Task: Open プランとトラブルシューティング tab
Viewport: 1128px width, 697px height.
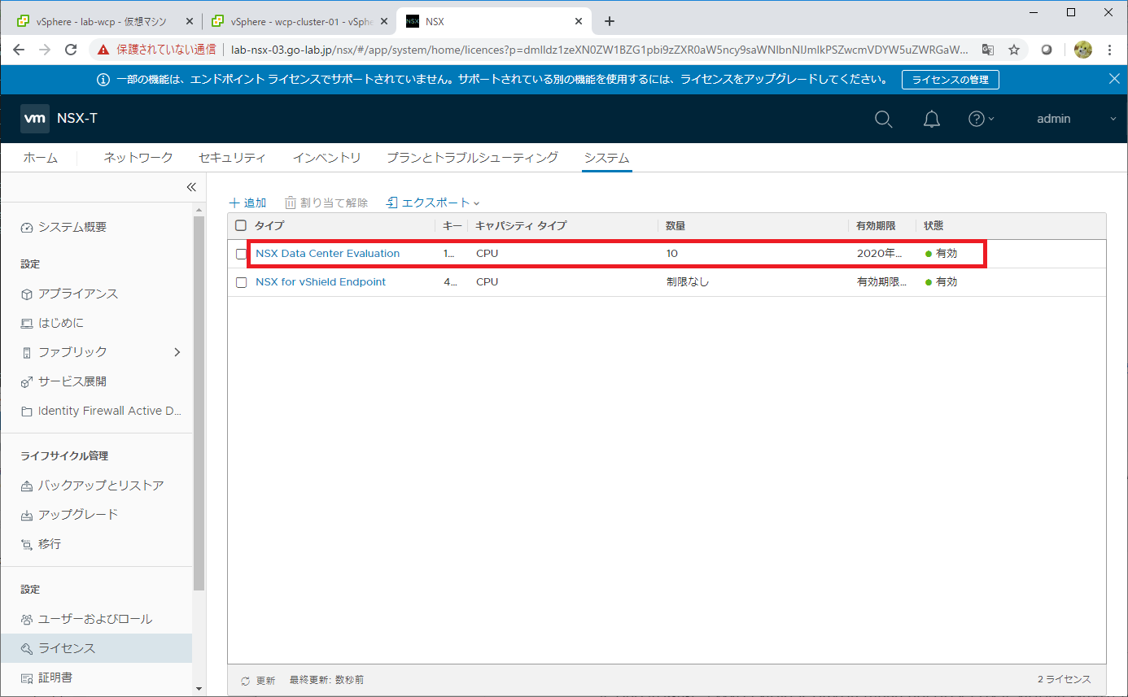Action: click(x=472, y=158)
